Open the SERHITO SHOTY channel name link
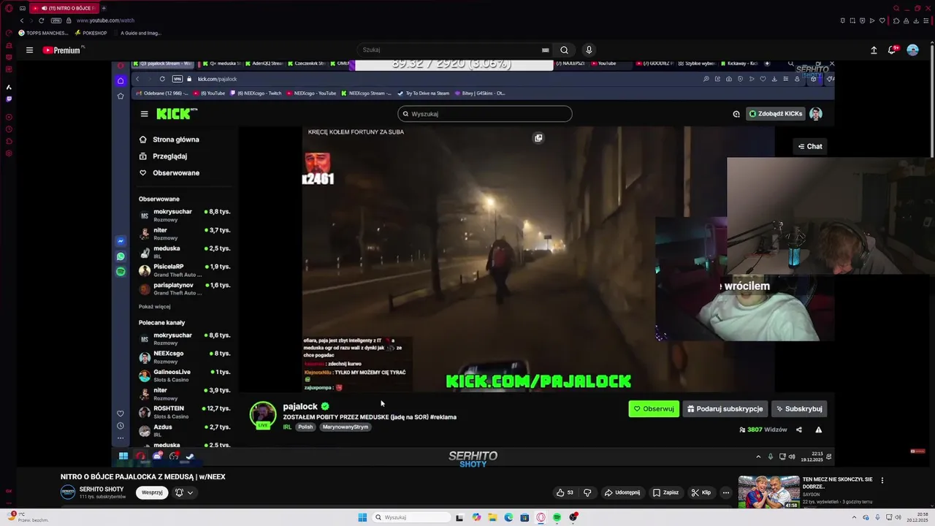This screenshot has height=526, width=935. click(102, 489)
